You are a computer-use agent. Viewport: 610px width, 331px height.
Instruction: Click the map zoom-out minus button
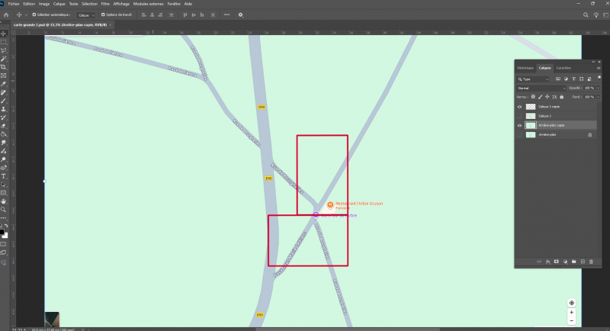[x=572, y=321]
